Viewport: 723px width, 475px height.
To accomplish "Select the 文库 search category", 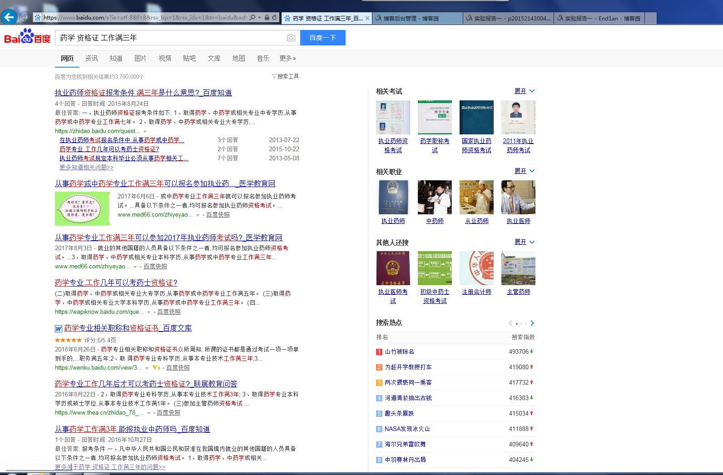I will coord(214,58).
